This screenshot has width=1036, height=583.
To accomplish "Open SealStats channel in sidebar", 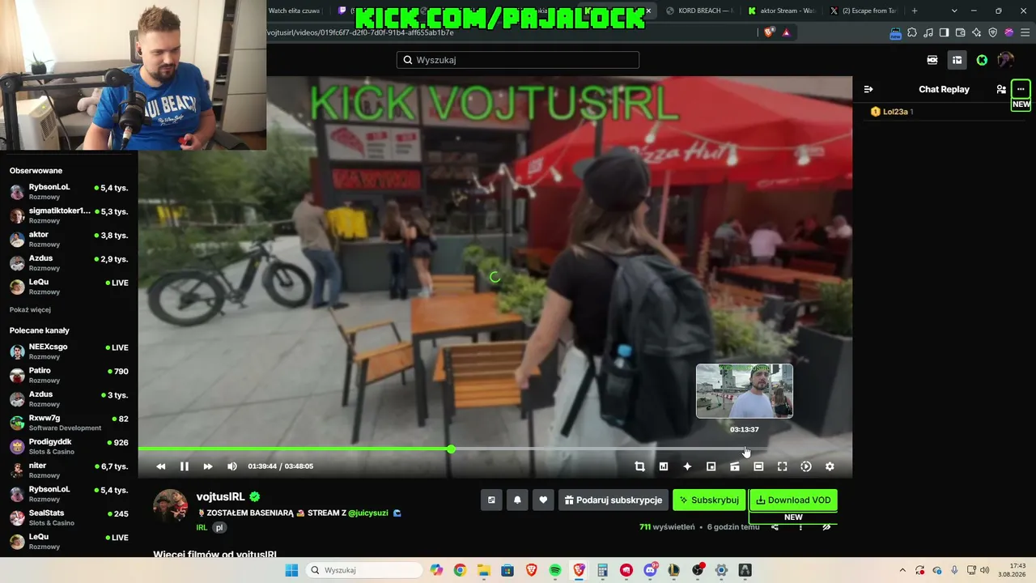I will coord(69,517).
